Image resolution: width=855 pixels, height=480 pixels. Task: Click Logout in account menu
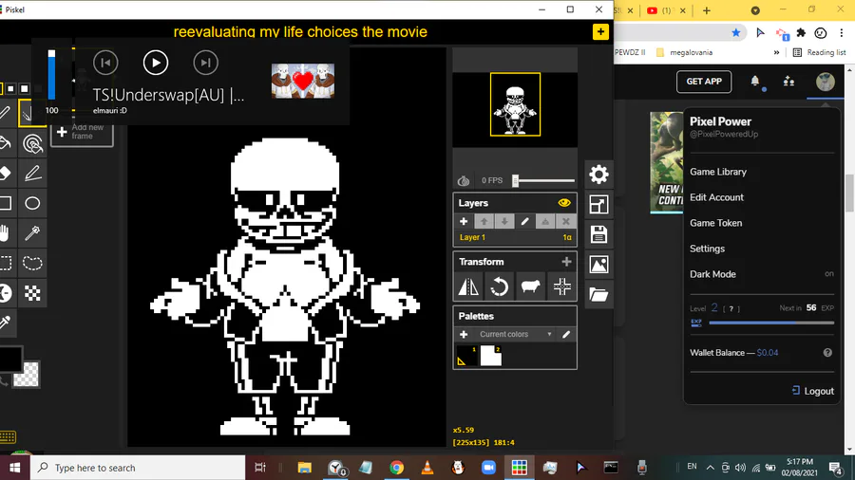coord(812,391)
